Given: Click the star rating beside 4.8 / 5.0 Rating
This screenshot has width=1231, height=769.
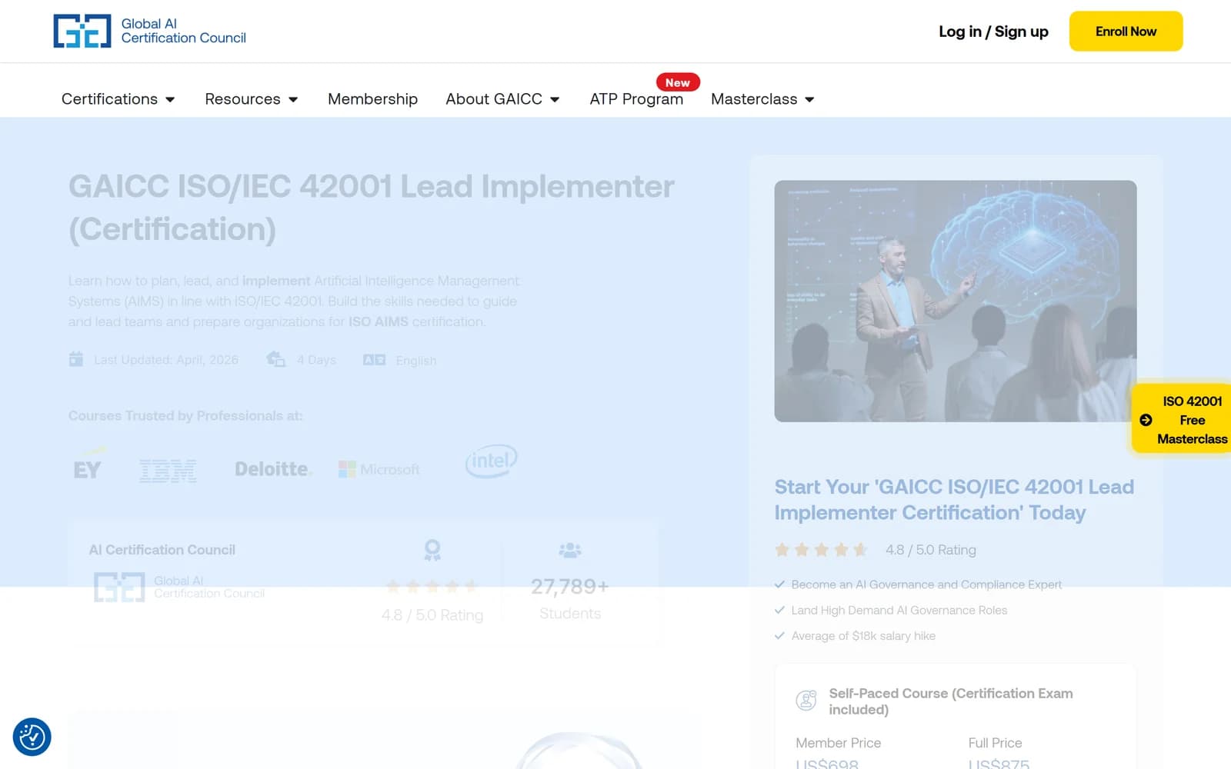Looking at the screenshot, I should click(x=822, y=550).
